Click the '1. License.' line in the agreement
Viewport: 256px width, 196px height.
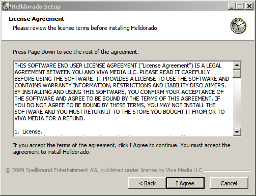click(x=29, y=132)
